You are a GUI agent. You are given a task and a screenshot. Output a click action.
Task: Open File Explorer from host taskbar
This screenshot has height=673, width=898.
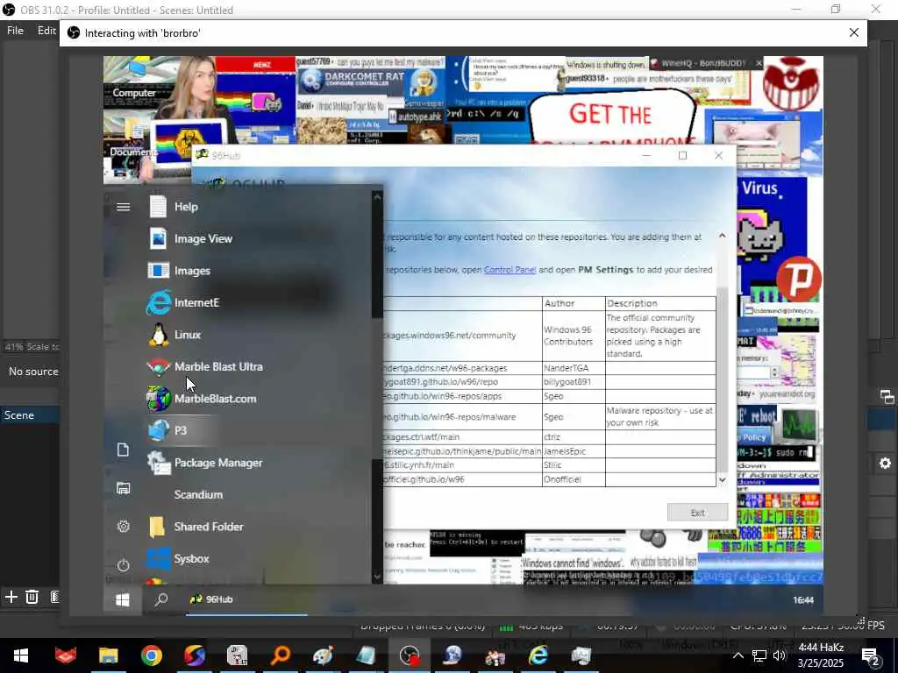[108, 655]
